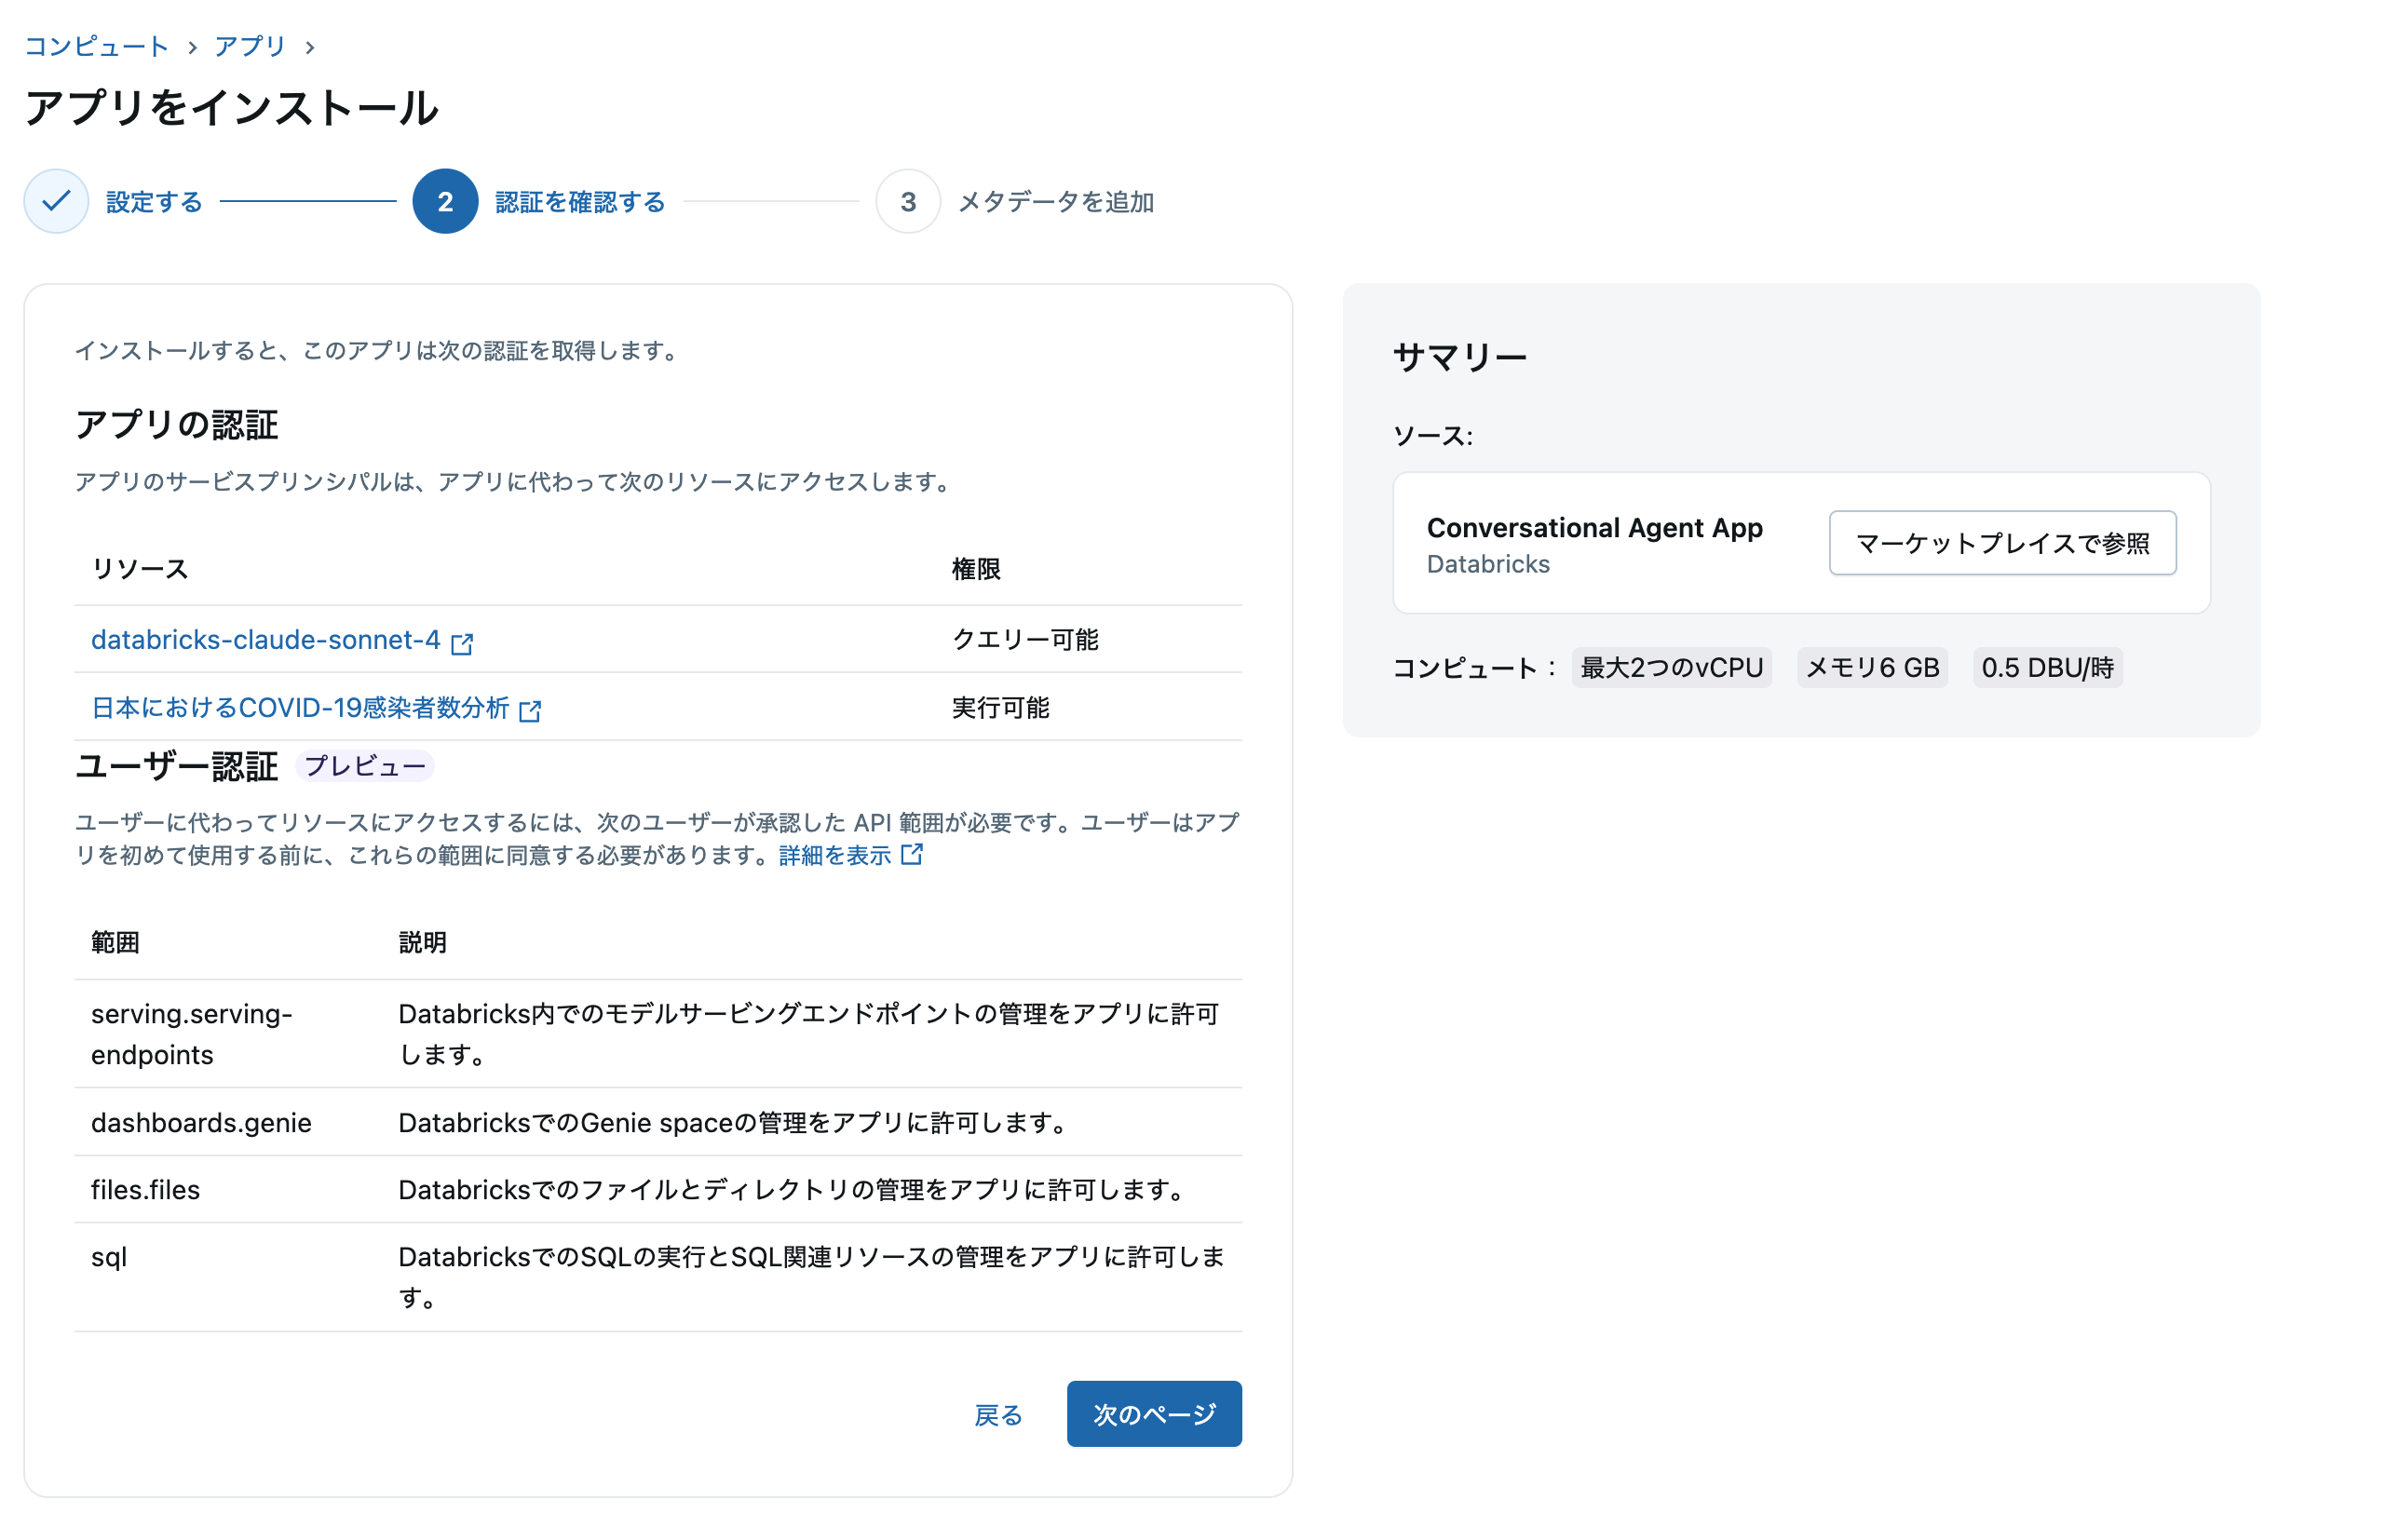Click 戻る to go back
Viewport: 2386px width, 1540px height.
(x=997, y=1415)
